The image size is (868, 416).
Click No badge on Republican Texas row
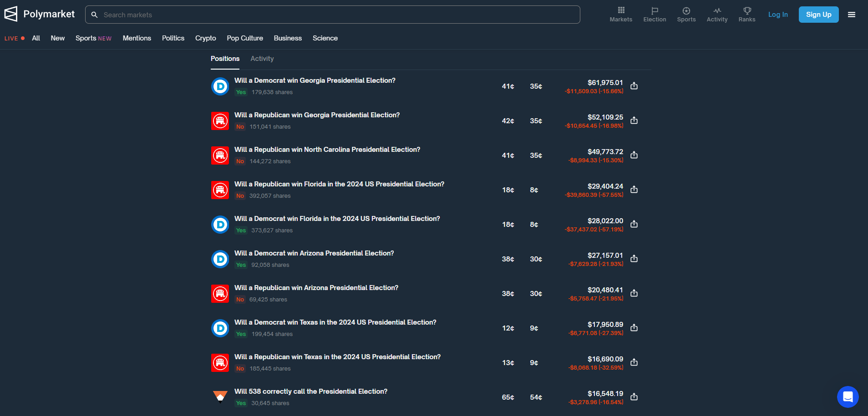point(240,369)
